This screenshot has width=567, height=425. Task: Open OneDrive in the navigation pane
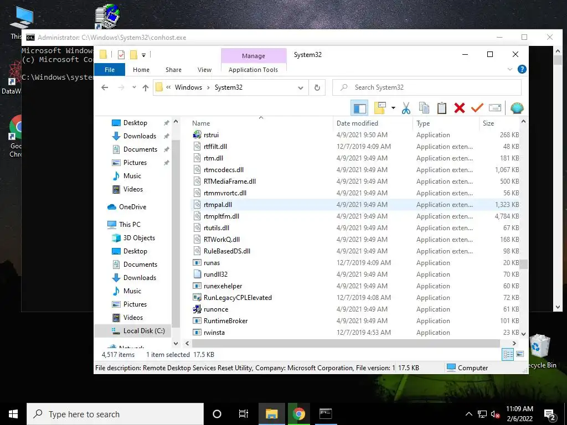click(x=132, y=207)
